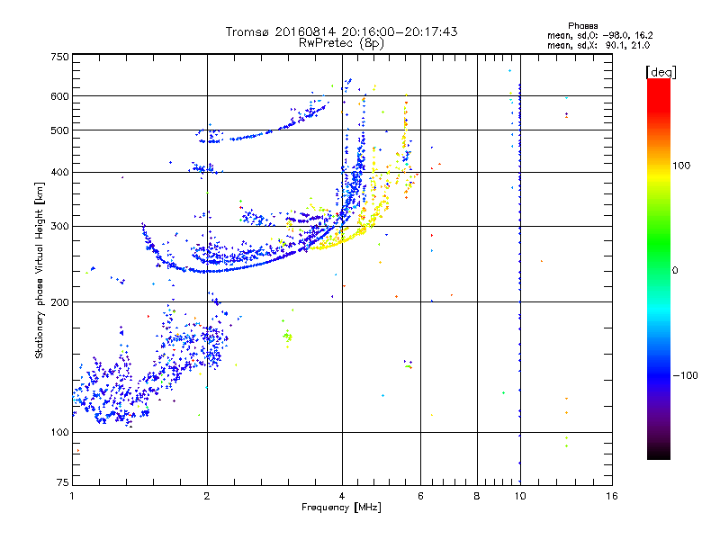Click the '200' y-axis tick label
The height and width of the screenshot is (540, 720).
(59, 302)
